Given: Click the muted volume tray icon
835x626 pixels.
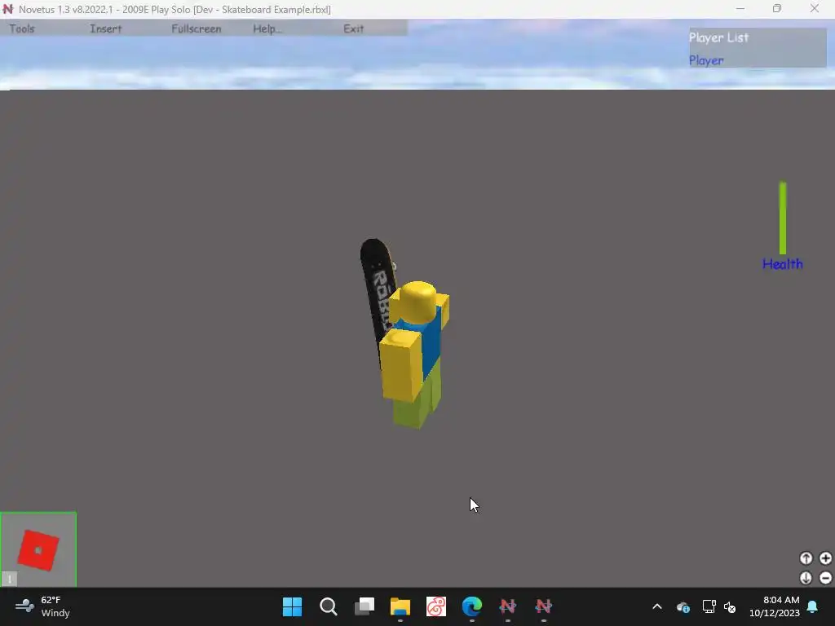Looking at the screenshot, I should (x=730, y=606).
